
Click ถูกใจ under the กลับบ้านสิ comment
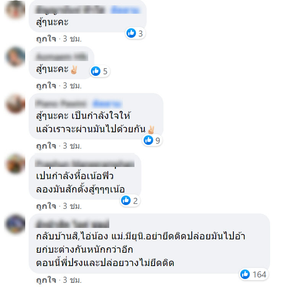[46, 280]
